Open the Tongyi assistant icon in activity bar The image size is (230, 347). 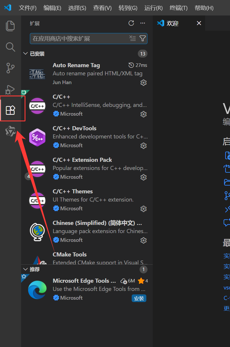[11, 131]
